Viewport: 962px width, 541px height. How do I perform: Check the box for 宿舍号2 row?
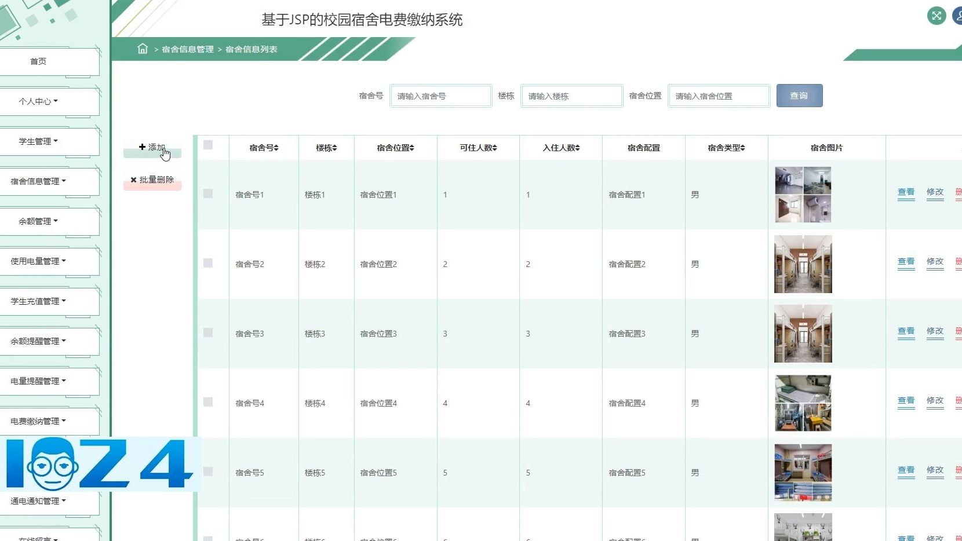click(x=208, y=263)
